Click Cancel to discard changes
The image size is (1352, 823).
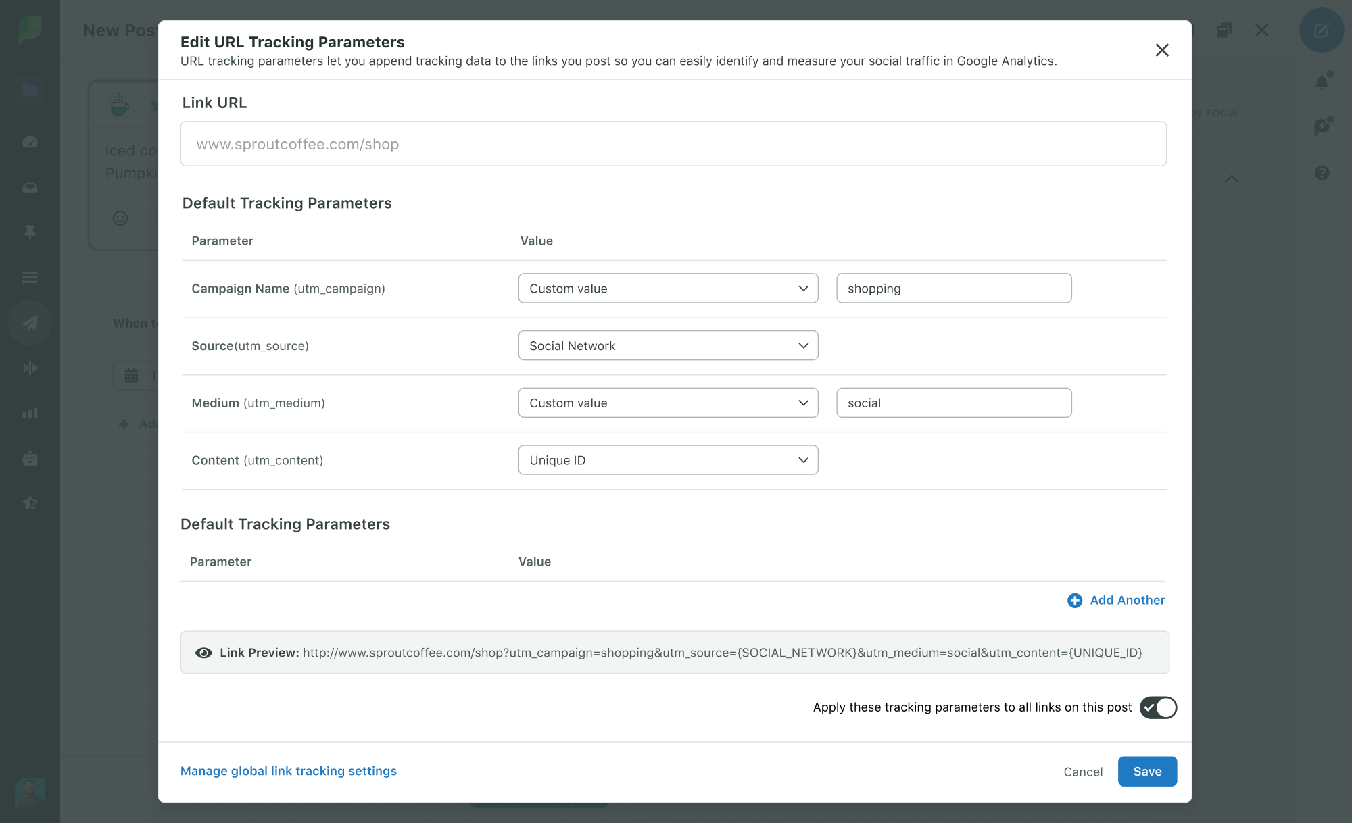(x=1082, y=771)
